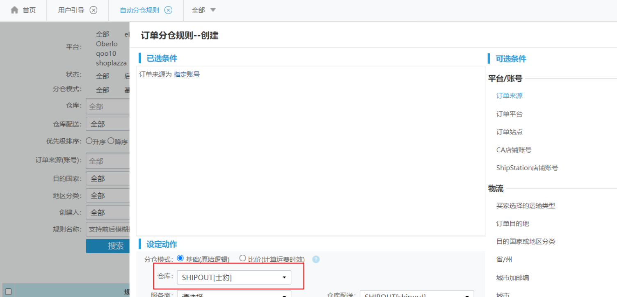Add 订单站点 condition

510,132
